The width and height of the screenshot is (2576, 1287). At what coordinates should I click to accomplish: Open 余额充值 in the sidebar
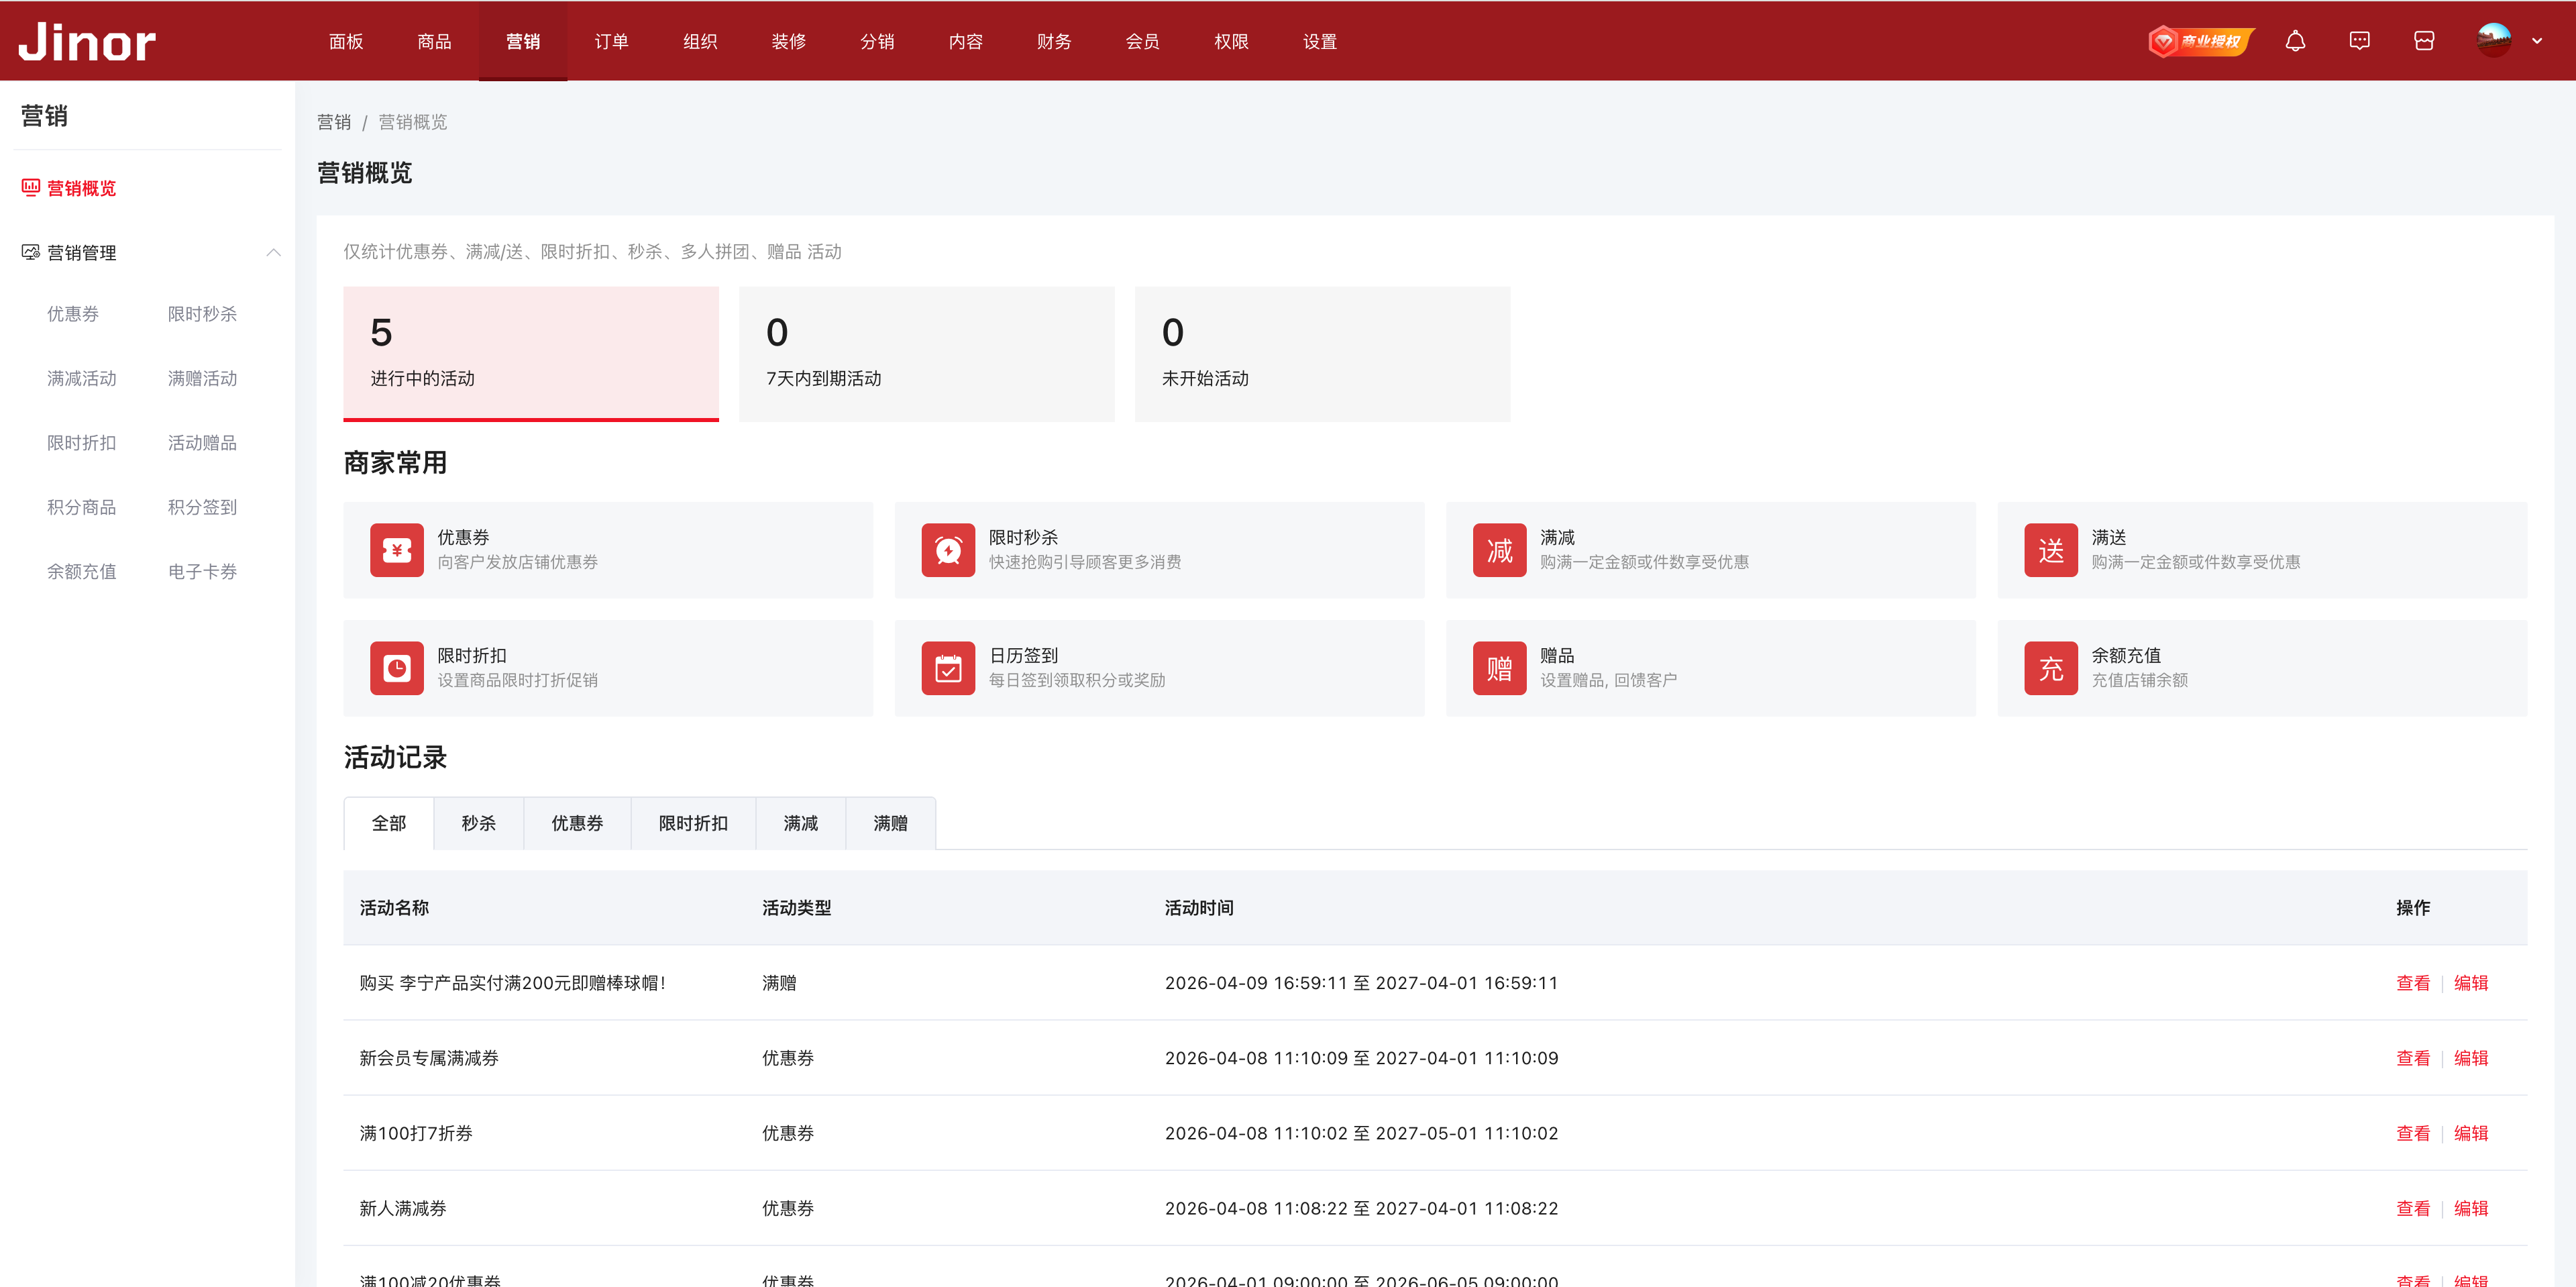[82, 572]
